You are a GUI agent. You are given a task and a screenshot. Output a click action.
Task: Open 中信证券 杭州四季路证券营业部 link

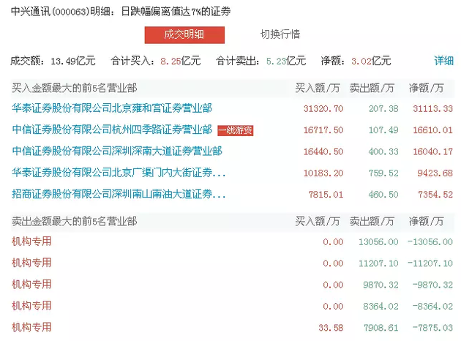pyautogui.click(x=112, y=130)
